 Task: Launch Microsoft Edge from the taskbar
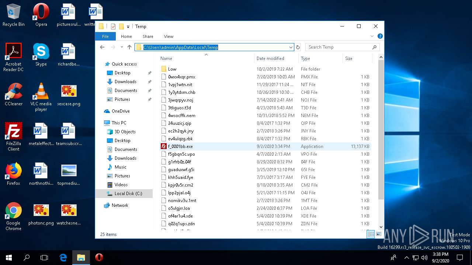63,258
